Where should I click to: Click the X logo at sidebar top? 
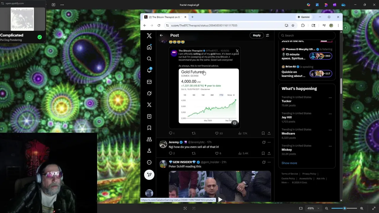click(x=149, y=36)
